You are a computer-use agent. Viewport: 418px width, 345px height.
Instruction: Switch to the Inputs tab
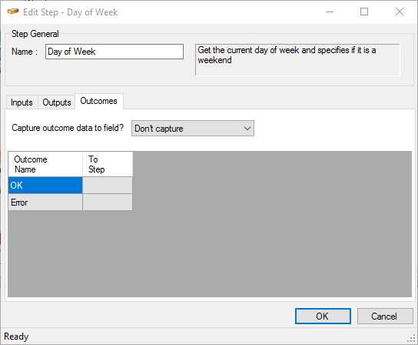pos(22,102)
